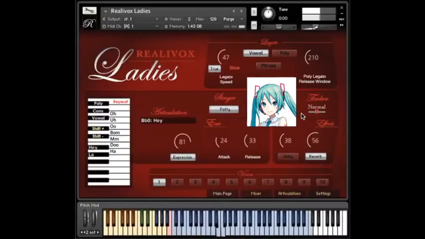Shift keyboard octave down with left arrow
425x239 pixels.
pos(81,232)
